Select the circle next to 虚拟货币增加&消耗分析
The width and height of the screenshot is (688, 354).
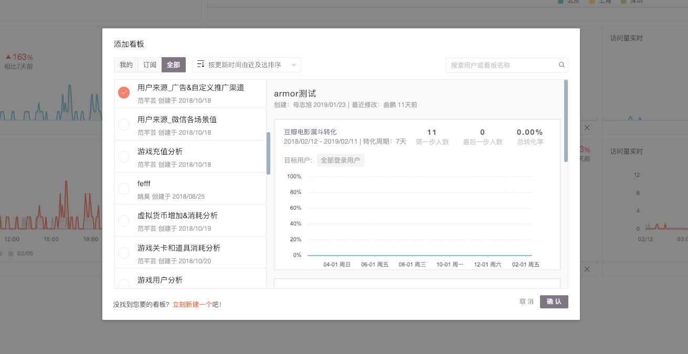click(x=124, y=221)
